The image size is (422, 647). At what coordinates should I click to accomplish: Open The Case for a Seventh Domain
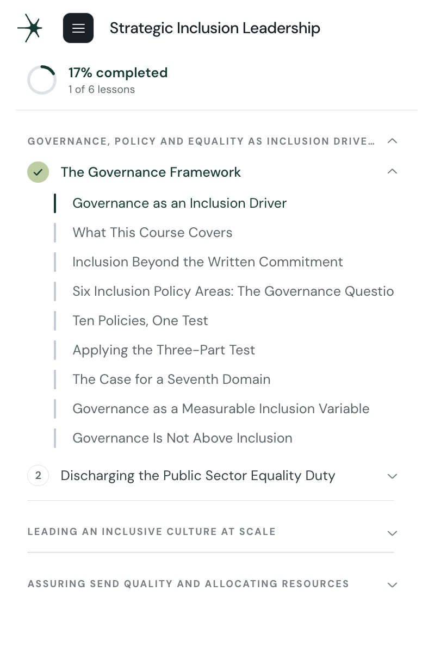coord(171,379)
